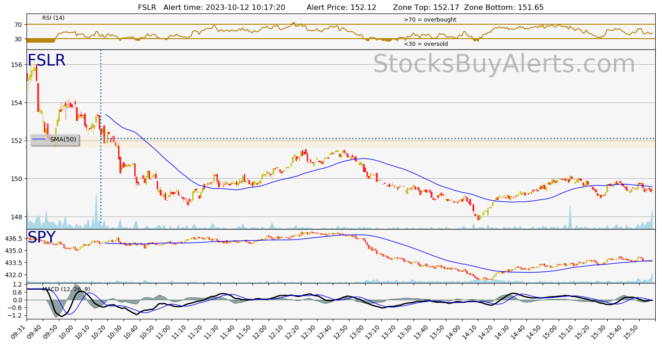The width and height of the screenshot is (662, 345).
Task: Click the 'Zone Bottom: 151.65' title text
Action: coord(504,7)
